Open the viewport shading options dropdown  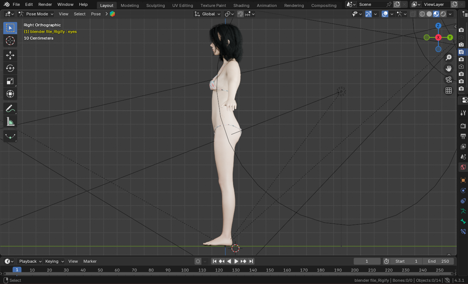click(450, 14)
